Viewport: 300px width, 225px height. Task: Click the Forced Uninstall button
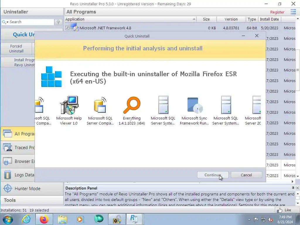click(x=16, y=49)
